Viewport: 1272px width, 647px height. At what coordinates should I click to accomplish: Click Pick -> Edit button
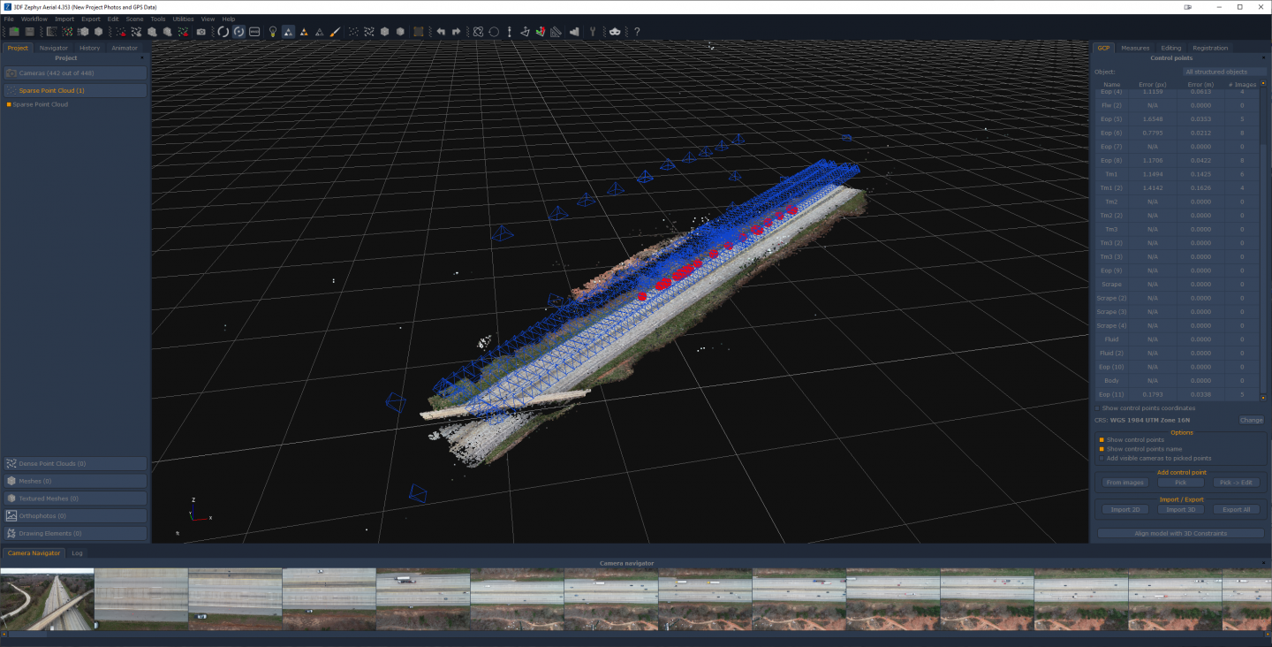[1235, 483]
